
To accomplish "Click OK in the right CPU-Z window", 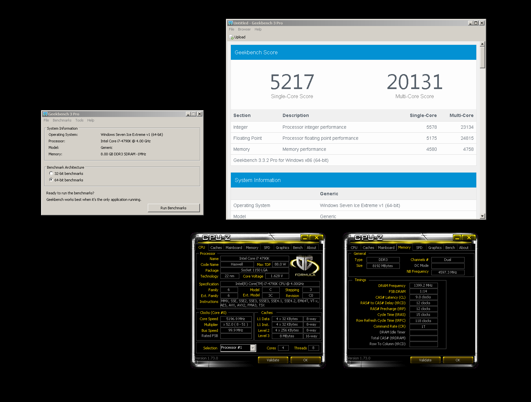I will 458,360.
